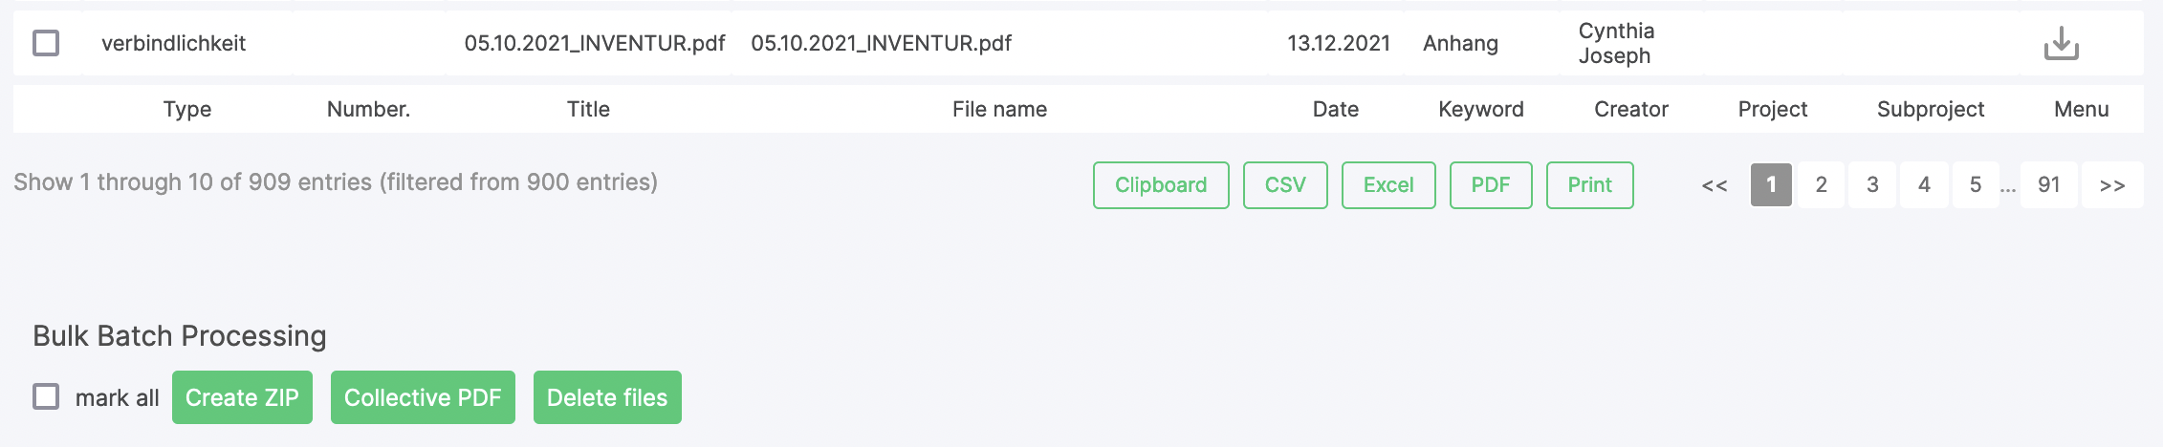This screenshot has height=447, width=2163.
Task: Go to the previous page arrows
Action: pyautogui.click(x=1715, y=185)
